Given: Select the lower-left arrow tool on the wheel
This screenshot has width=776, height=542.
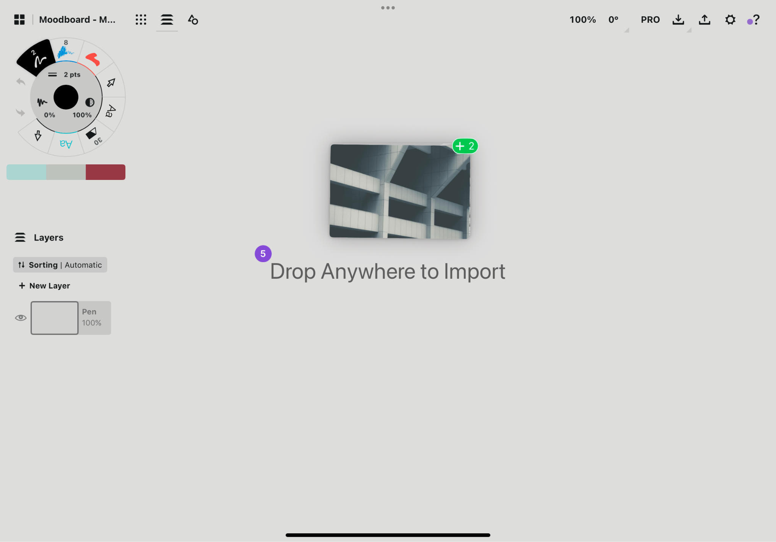Looking at the screenshot, I should click(x=38, y=135).
